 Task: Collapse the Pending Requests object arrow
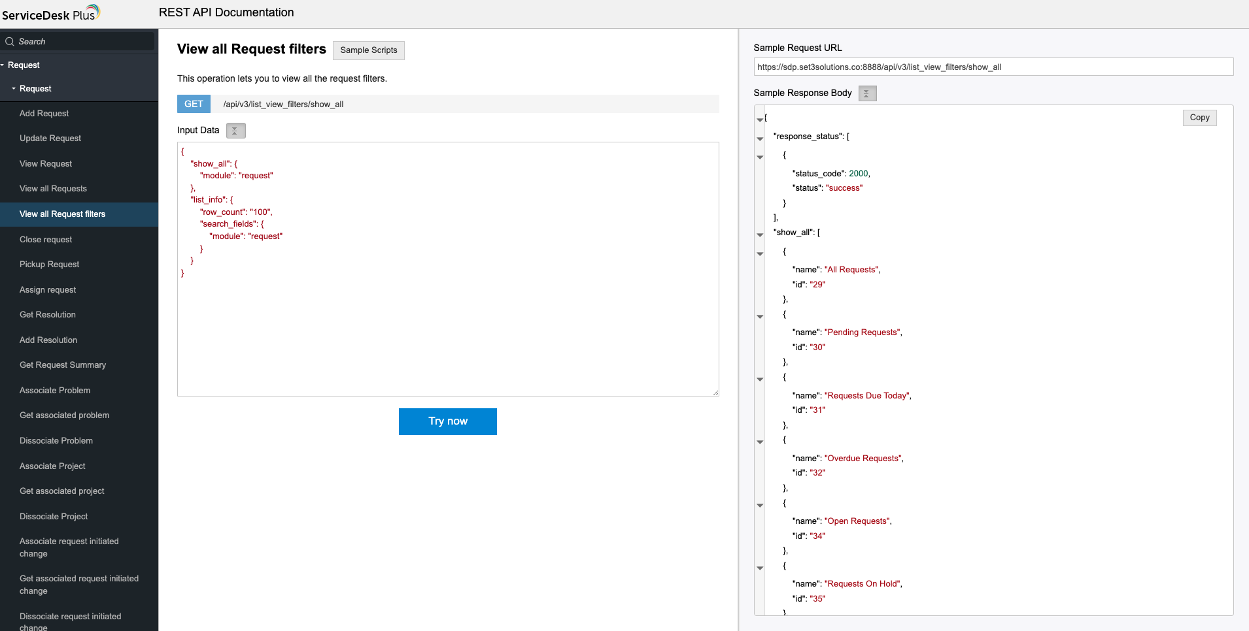[759, 316]
